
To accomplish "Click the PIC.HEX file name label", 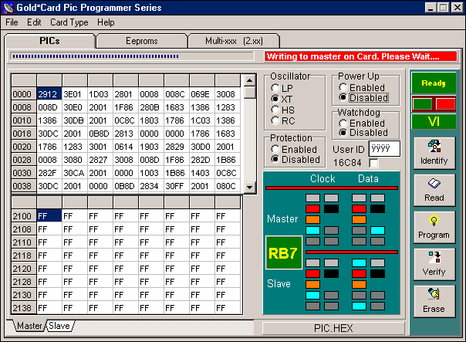I will pyautogui.click(x=333, y=328).
